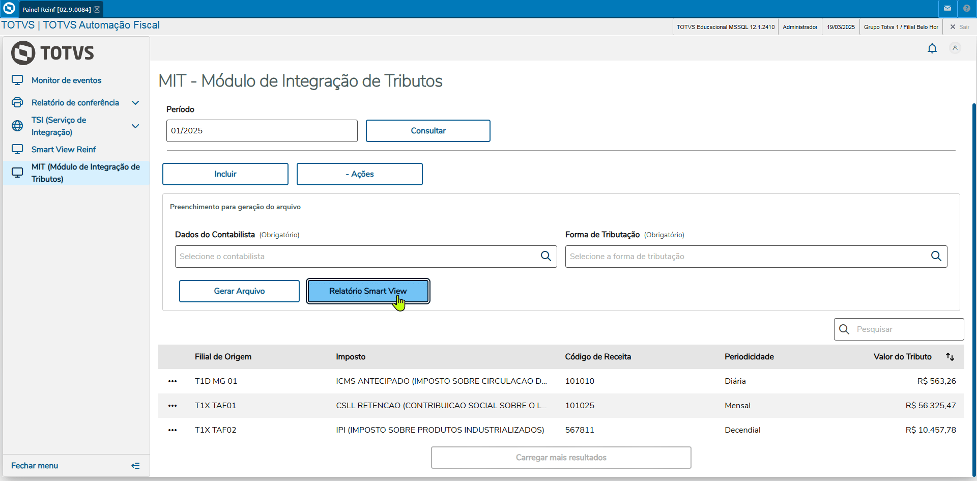Close the Painel Reinf tab
Screen dimensions: 977x481
[97, 9]
